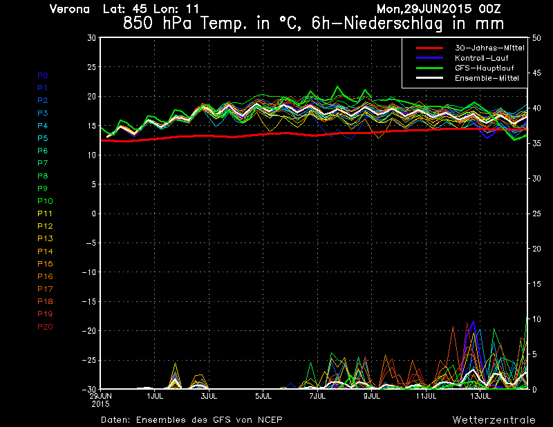
Task: Click the GFS-Hauptlauf legend entry
Action: click(485, 68)
